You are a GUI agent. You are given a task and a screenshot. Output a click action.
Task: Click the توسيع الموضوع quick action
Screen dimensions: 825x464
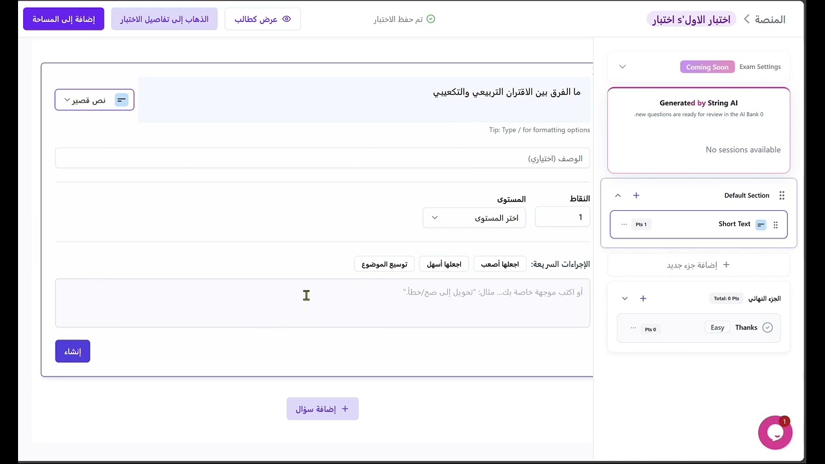[384, 264]
